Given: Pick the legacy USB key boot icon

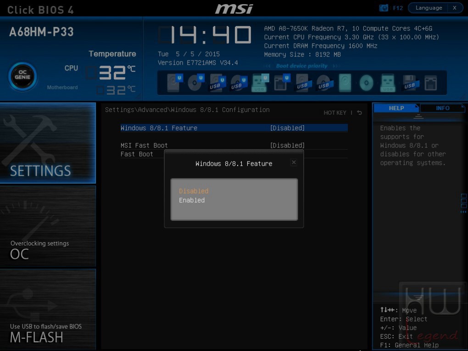Looking at the screenshot, I should 388,83.
